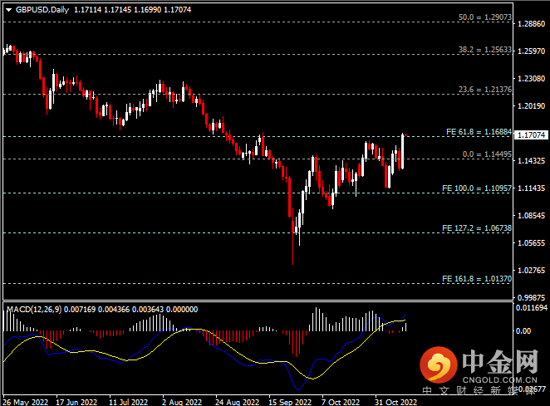
Task: Select the FE 100.0 = 1.10957 level label
Action: tap(477, 188)
